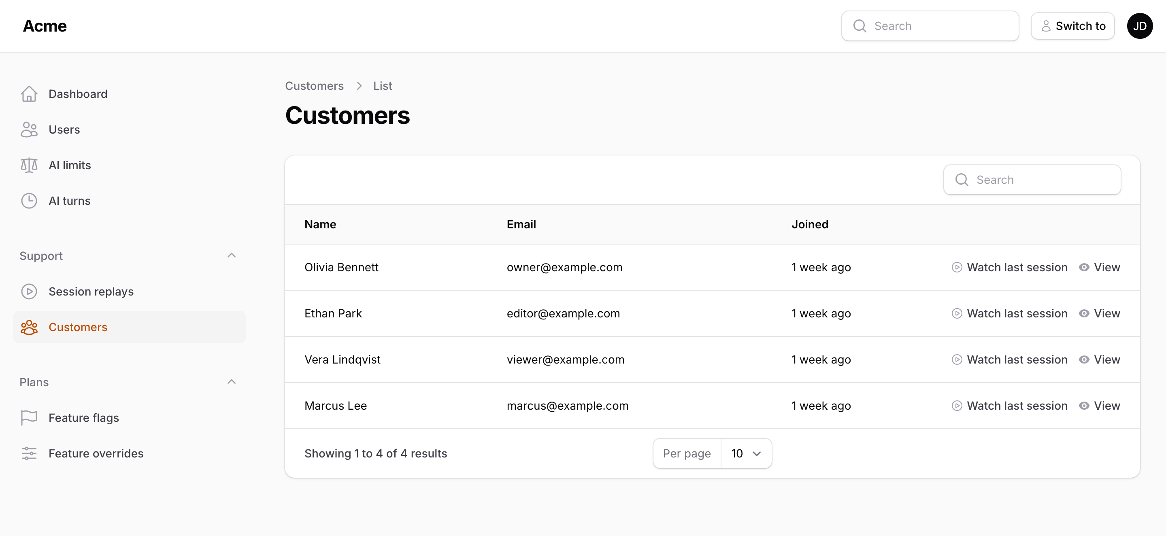Click the magnifier icon in top search
This screenshot has width=1166, height=536.
point(860,26)
